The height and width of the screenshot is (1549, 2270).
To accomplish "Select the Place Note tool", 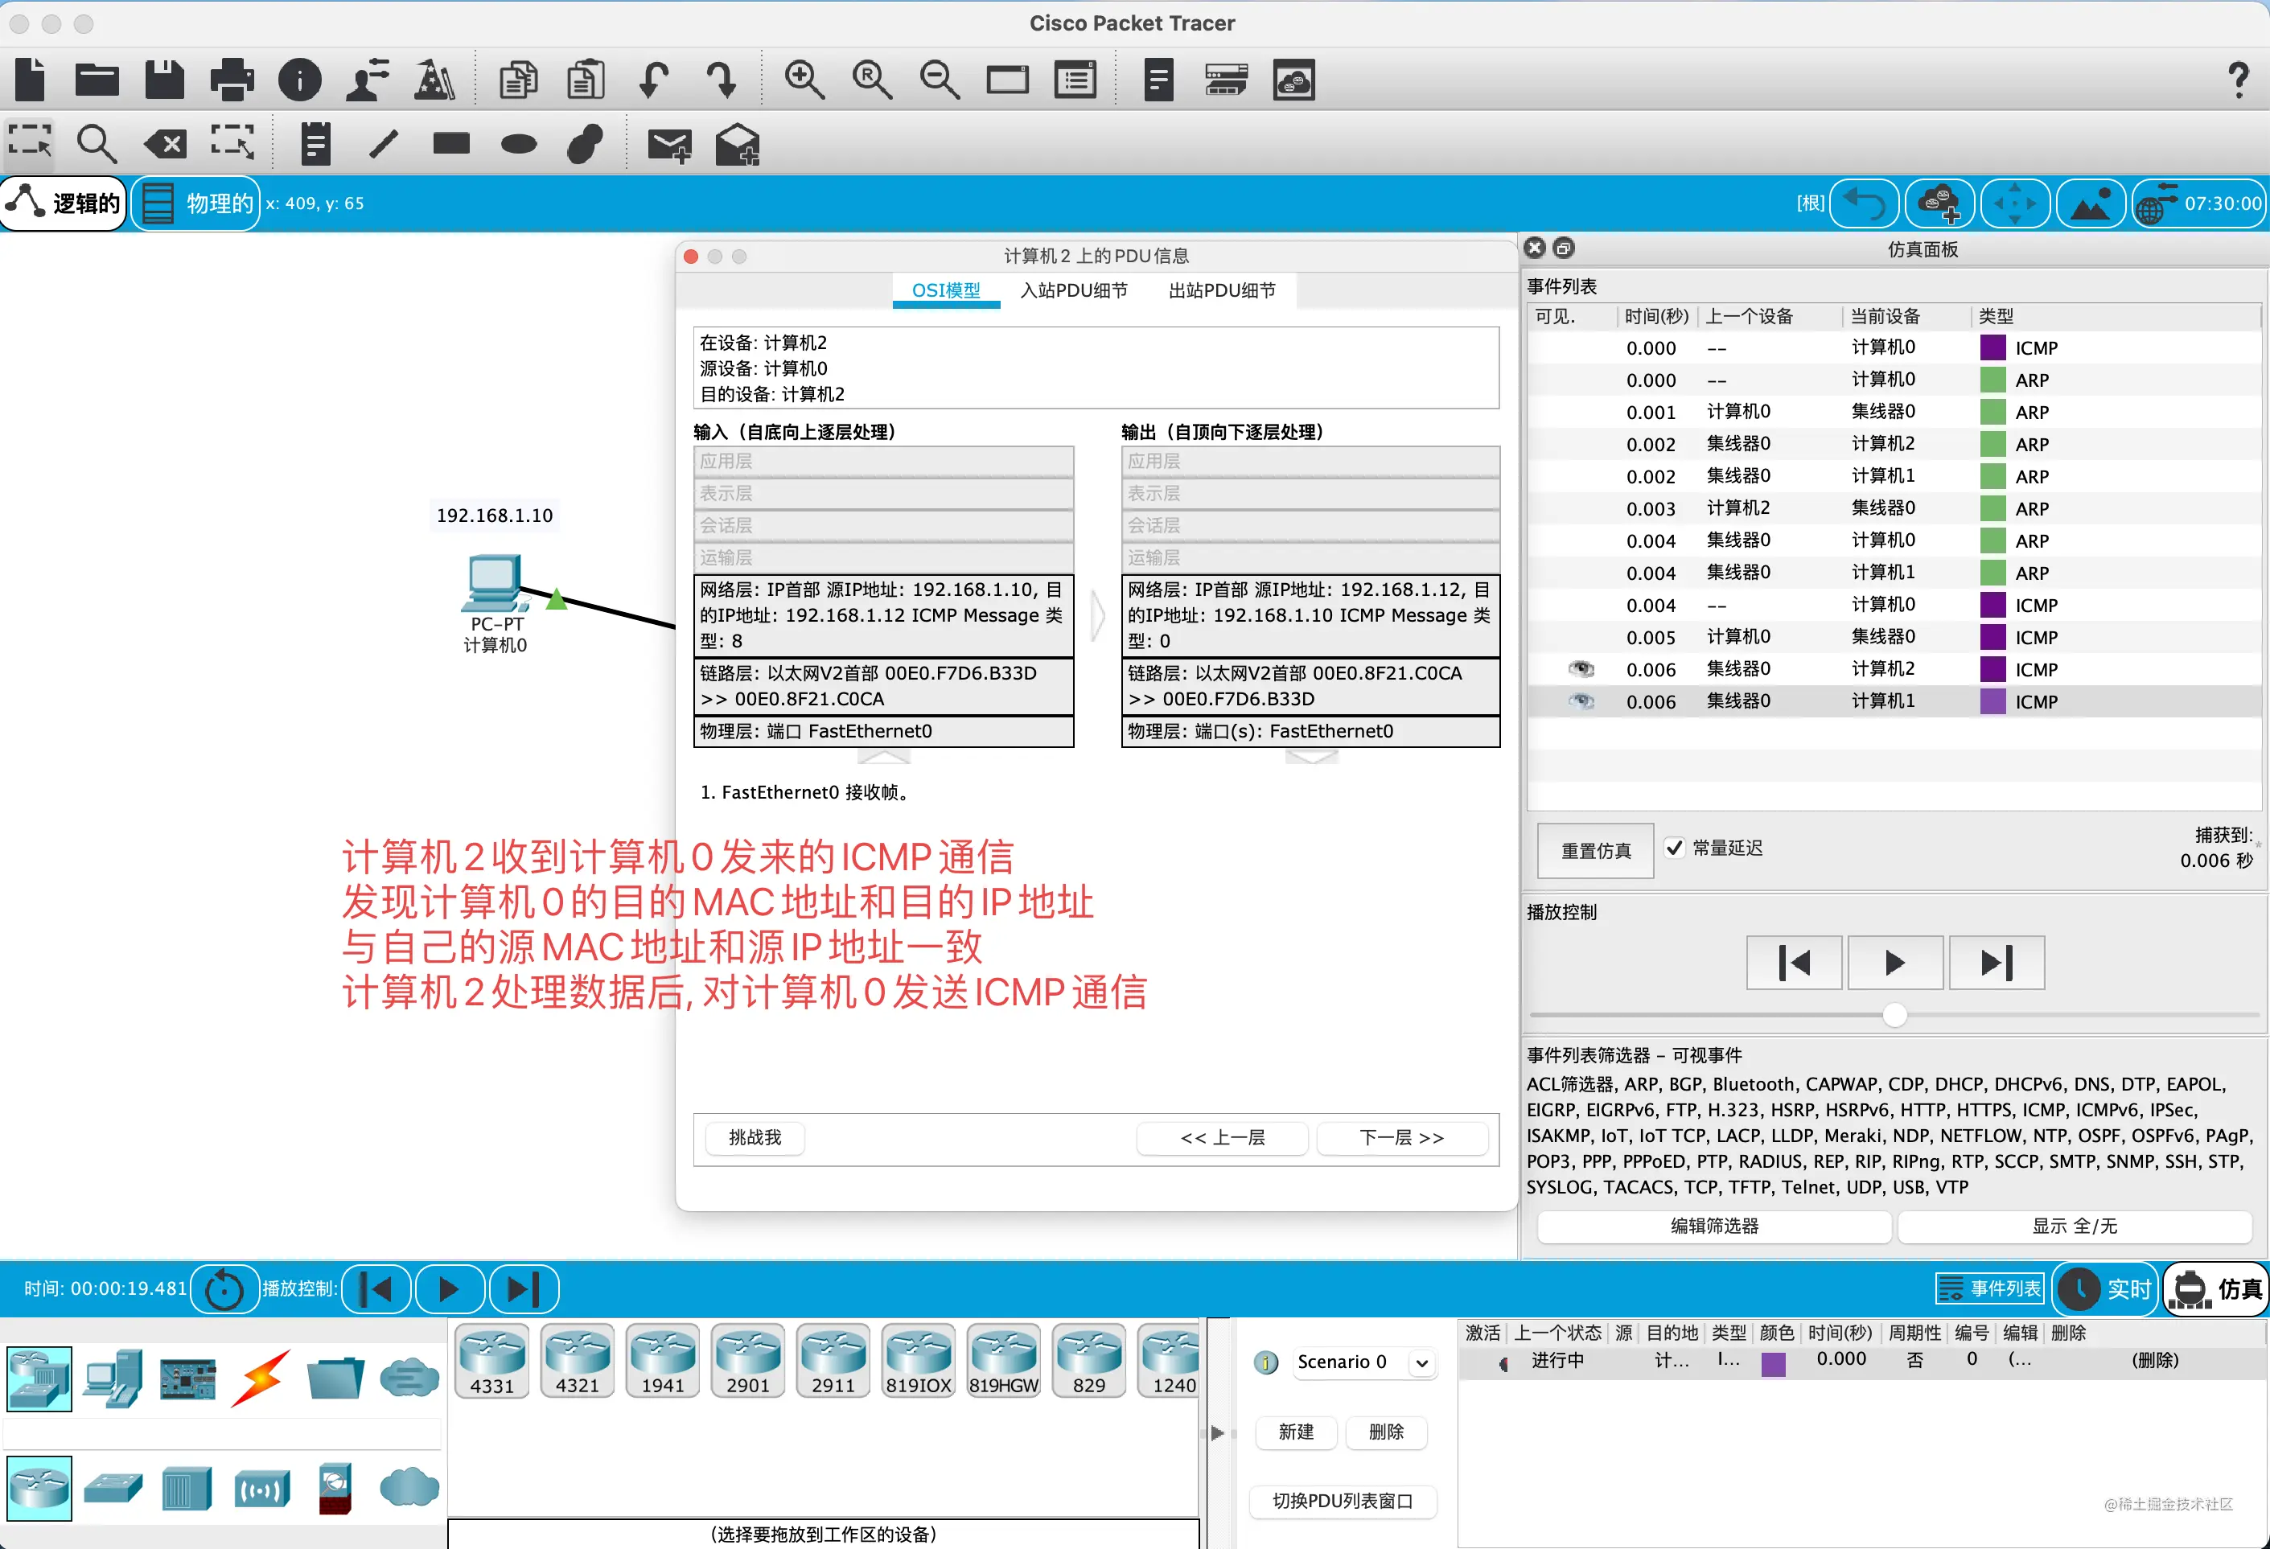I will 315,144.
